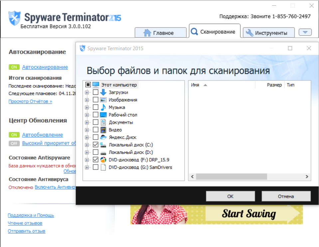Sort by the Имя column header

222,85
